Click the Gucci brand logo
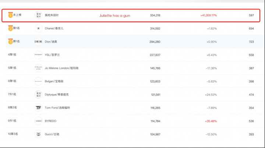Screen dimensions: 265x148 [x=38, y=134]
